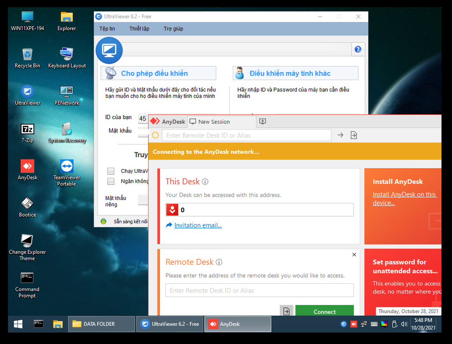Click the Connecting to the AnyDesk network banner
This screenshot has height=344, width=452.
point(295,152)
